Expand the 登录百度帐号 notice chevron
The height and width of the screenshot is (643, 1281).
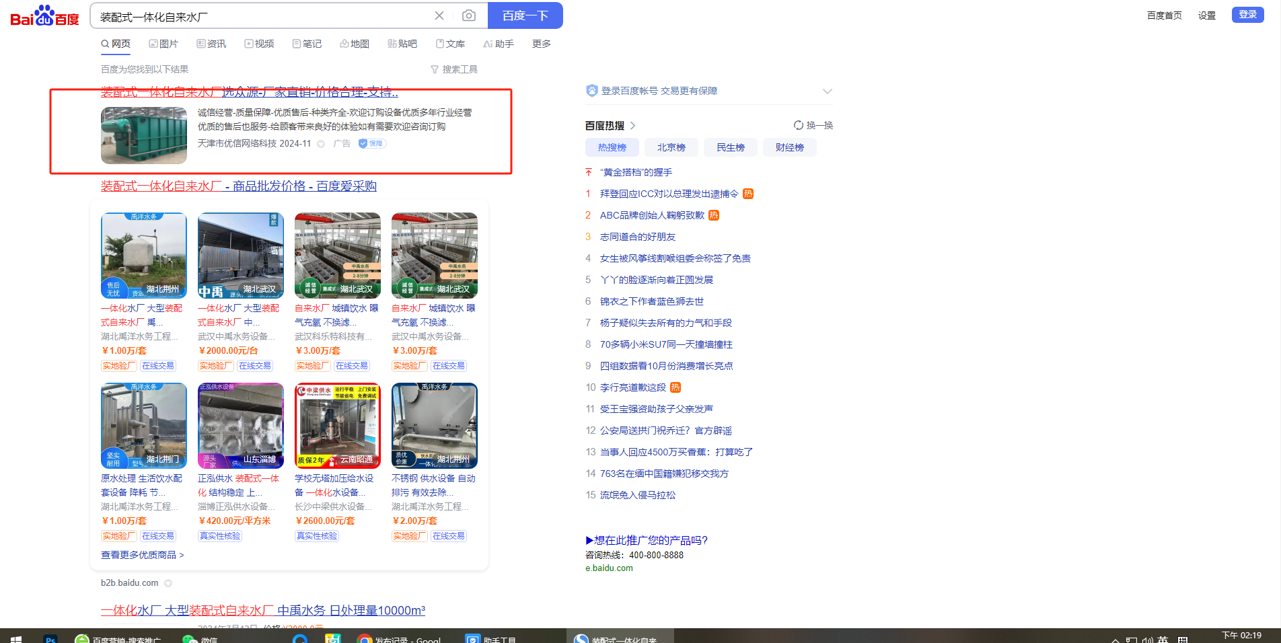pos(828,91)
